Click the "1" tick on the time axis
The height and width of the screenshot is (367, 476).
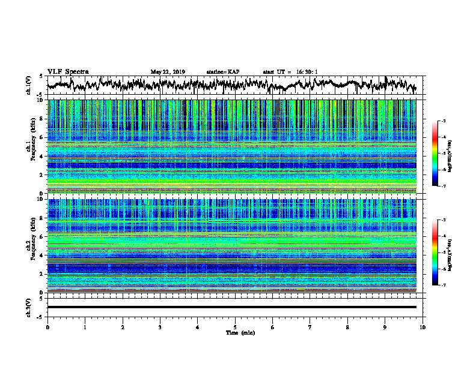(85, 327)
